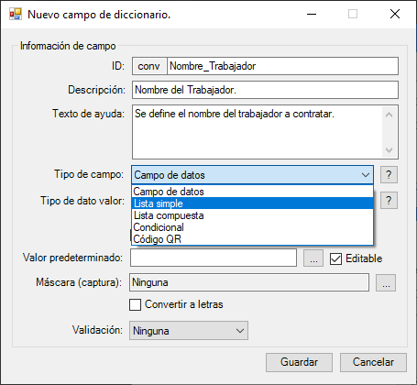Enable the Convertir a letras checkbox
Screen dimensions: 417x385
tap(135, 304)
